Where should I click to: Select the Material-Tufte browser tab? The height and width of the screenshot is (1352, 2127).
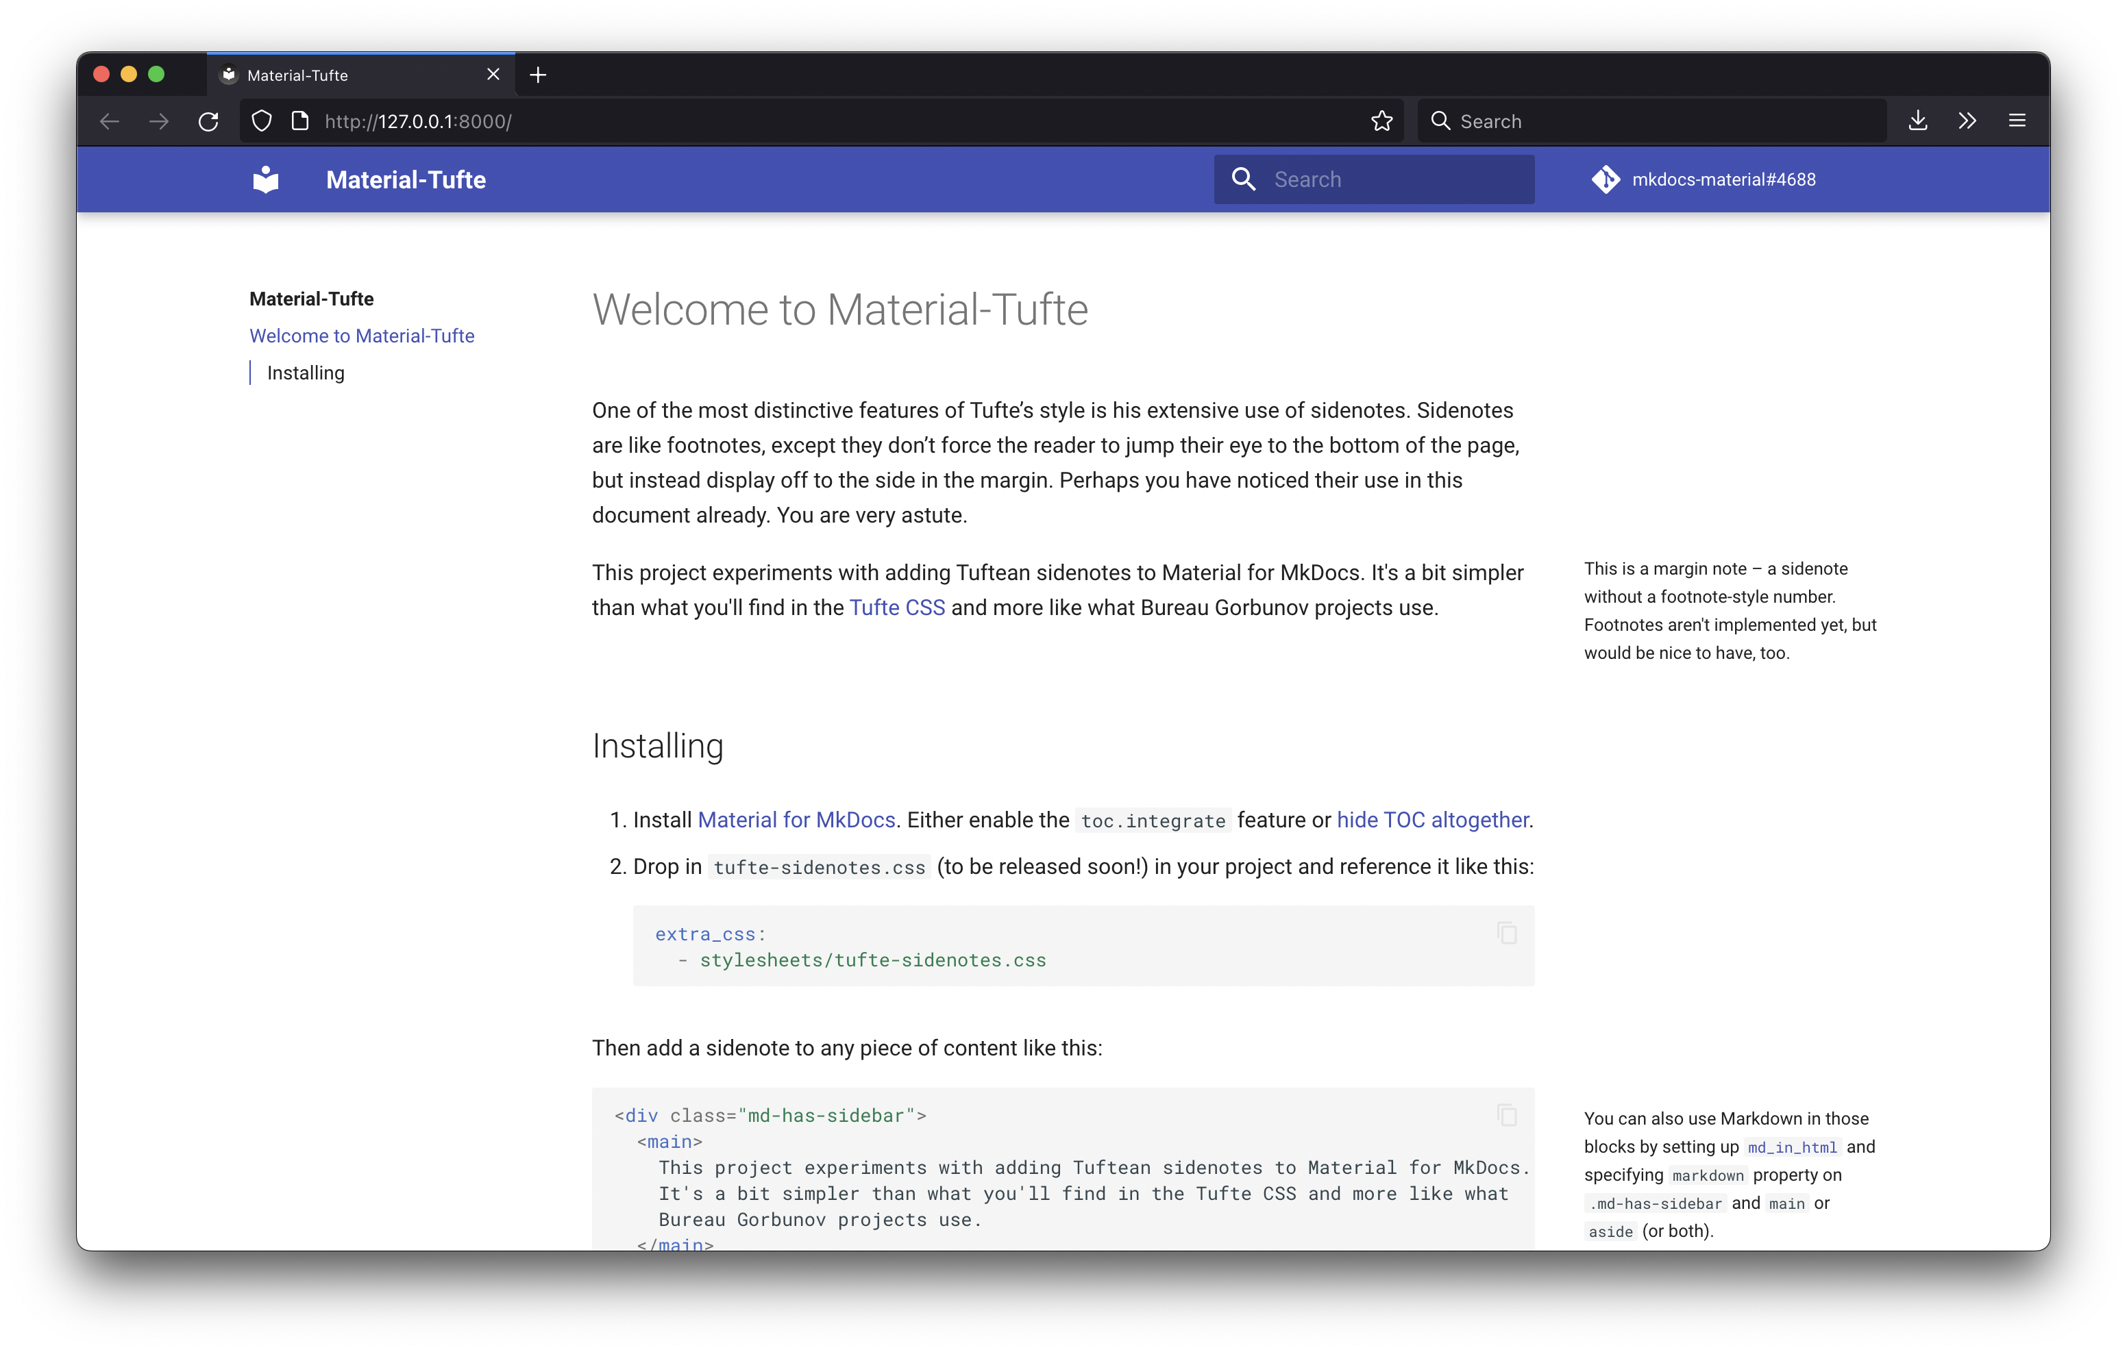pos(360,75)
